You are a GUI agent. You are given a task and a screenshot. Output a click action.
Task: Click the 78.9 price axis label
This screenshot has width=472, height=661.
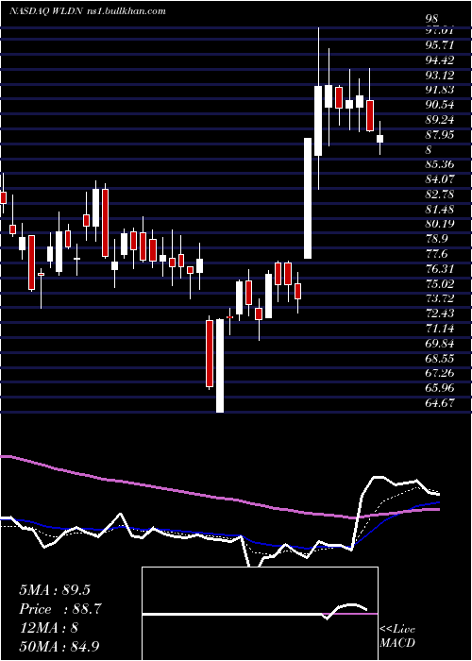(437, 239)
